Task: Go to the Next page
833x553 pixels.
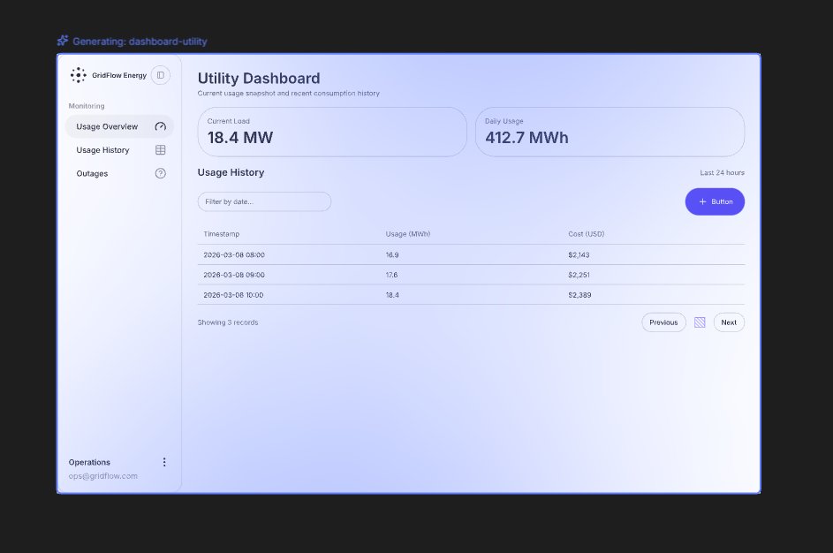Action: click(729, 322)
